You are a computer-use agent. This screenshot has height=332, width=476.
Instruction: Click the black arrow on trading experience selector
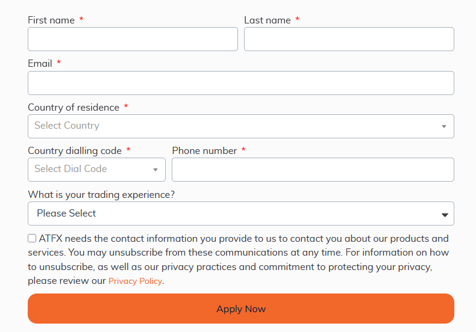445,215
